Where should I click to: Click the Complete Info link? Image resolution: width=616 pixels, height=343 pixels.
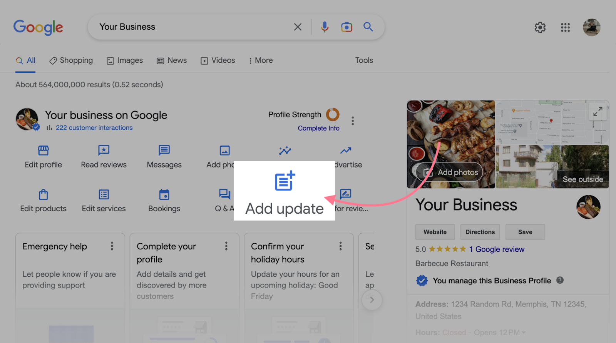coord(318,128)
